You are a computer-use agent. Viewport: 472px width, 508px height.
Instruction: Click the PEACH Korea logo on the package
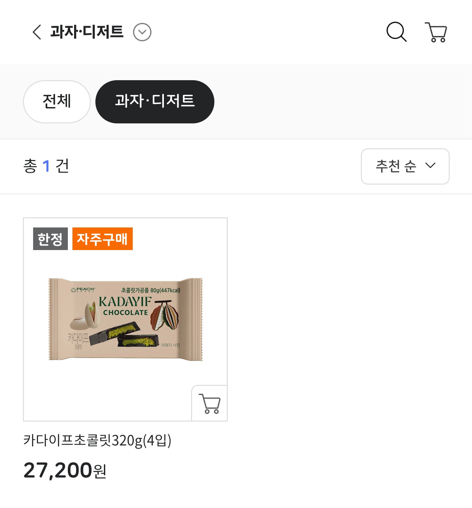(x=83, y=290)
